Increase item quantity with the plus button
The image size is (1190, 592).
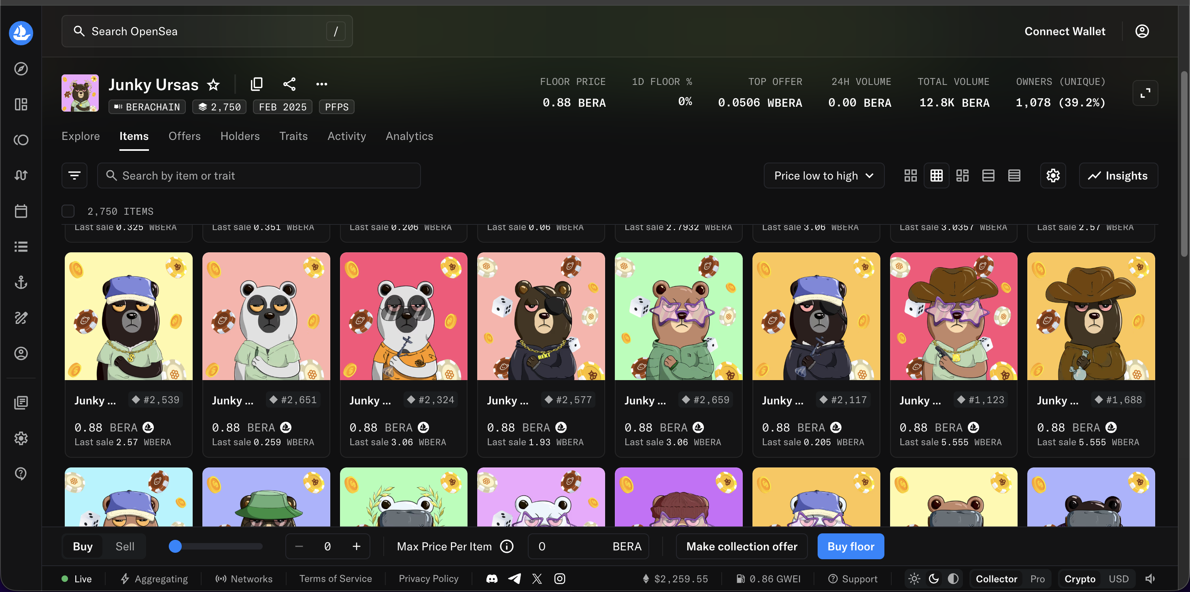tap(357, 546)
